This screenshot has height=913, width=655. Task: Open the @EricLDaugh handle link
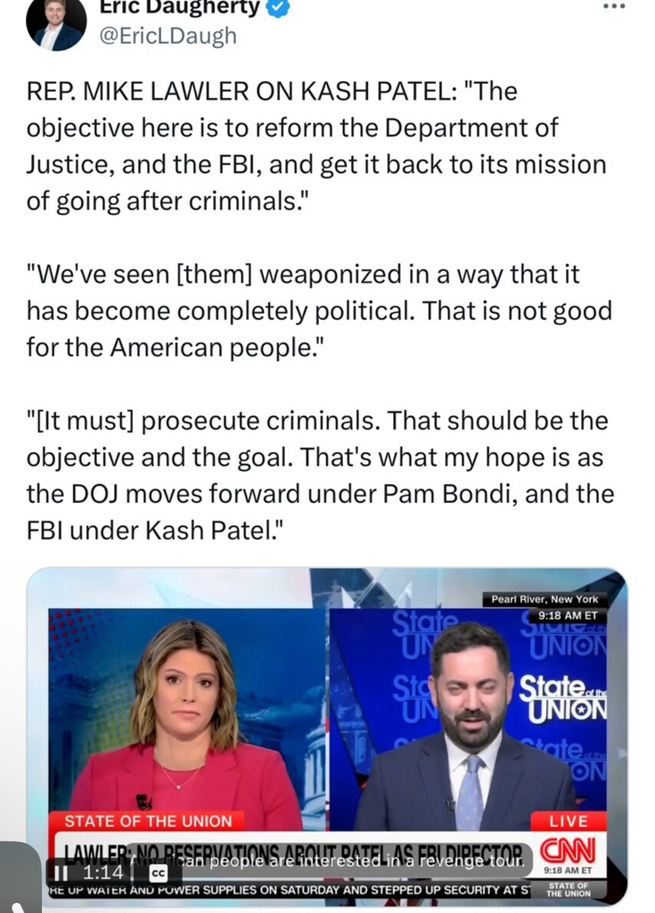tap(168, 36)
